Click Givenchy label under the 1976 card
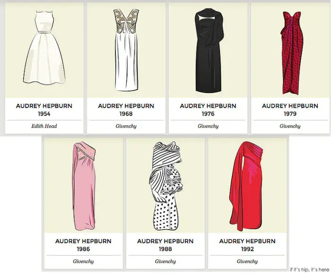Viewport: 331px width, 273px height. [x=208, y=126]
